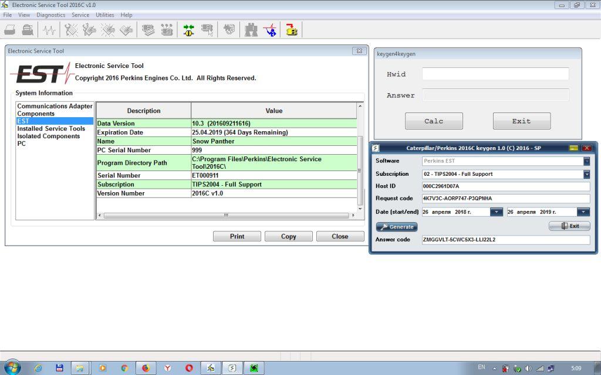
Task: Open the Software dropdown in keygen
Action: pos(586,161)
